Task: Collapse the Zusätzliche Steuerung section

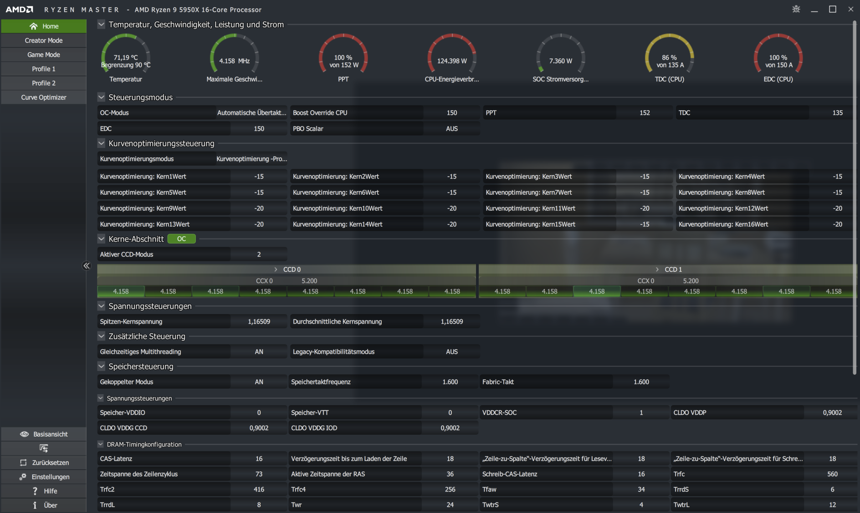Action: pos(102,336)
